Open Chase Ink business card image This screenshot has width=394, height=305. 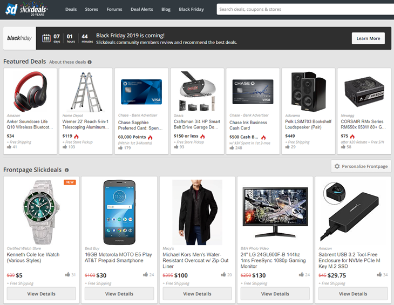pos(253,92)
